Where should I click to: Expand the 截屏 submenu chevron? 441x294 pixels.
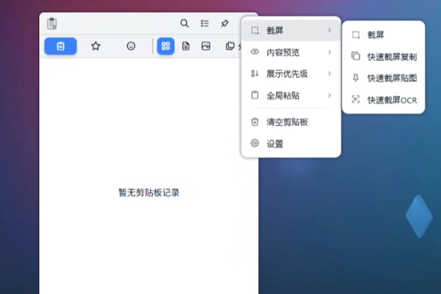point(330,30)
